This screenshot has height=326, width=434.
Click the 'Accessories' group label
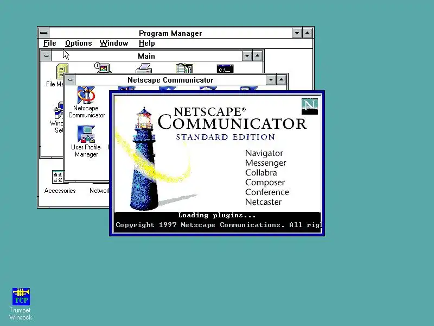point(60,191)
